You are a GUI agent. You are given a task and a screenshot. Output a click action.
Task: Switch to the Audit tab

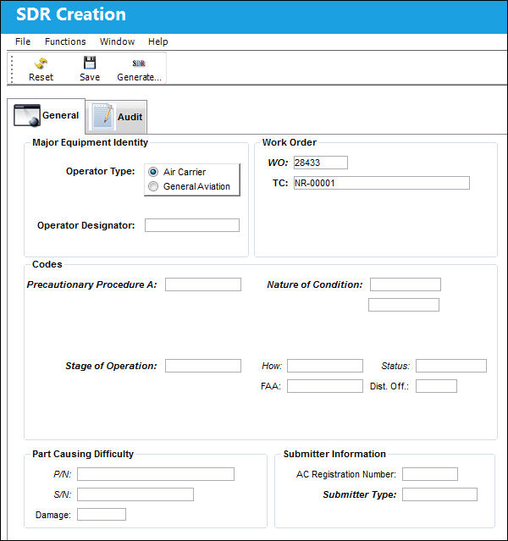point(116,117)
